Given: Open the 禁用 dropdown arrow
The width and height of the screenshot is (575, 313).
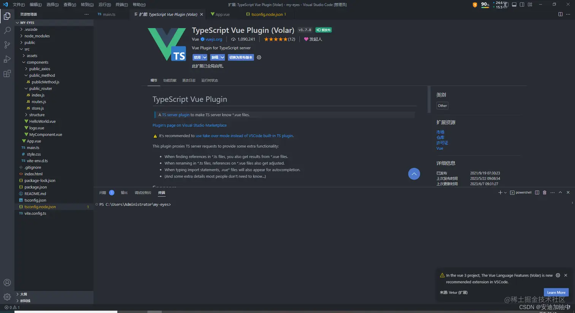Looking at the screenshot, I should click(205, 57).
